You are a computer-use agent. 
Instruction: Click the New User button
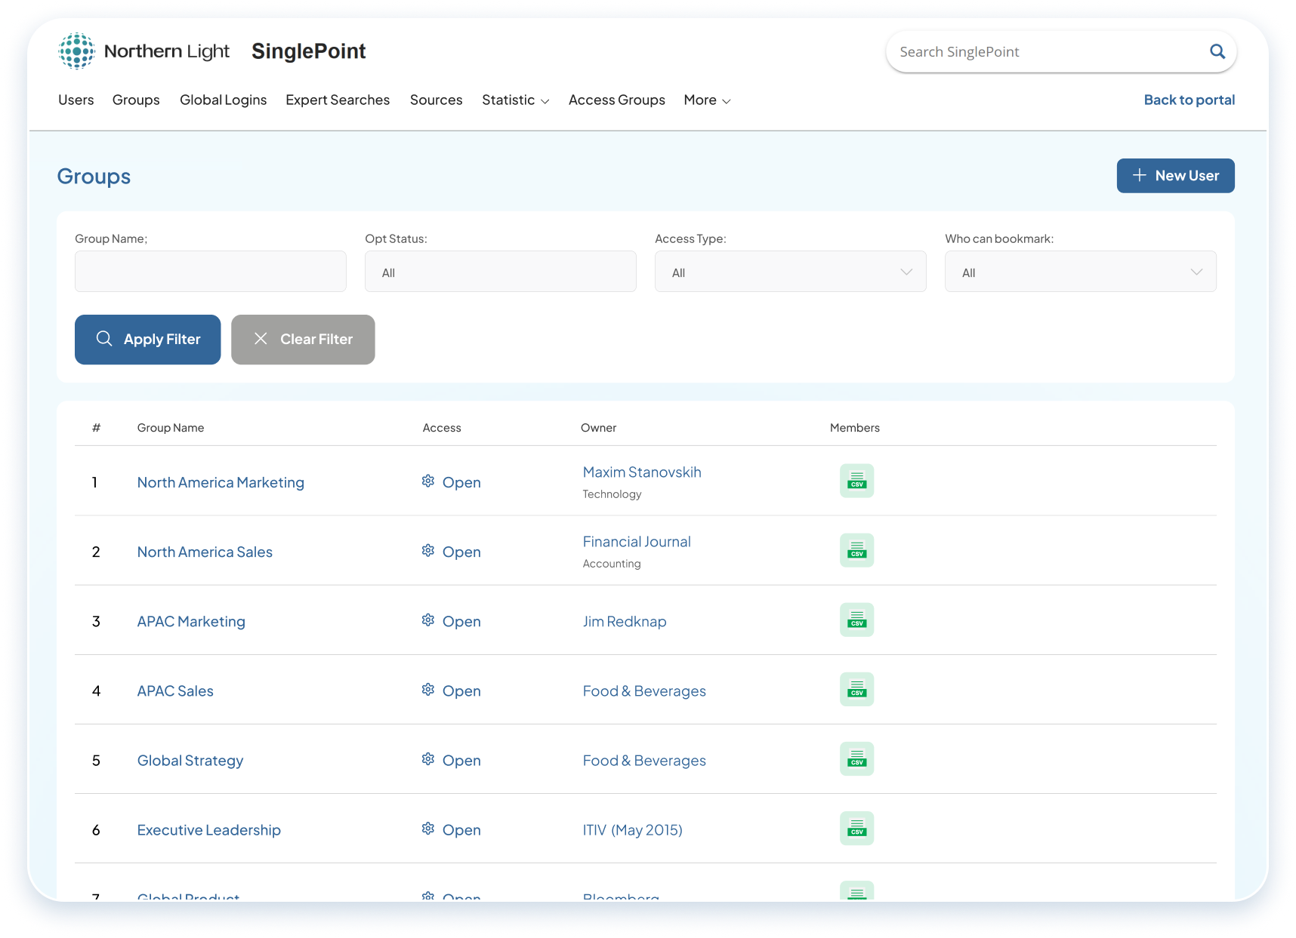pyautogui.click(x=1175, y=176)
